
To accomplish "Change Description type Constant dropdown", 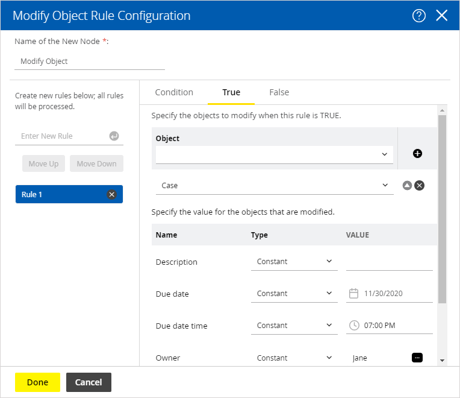I will (x=294, y=262).
